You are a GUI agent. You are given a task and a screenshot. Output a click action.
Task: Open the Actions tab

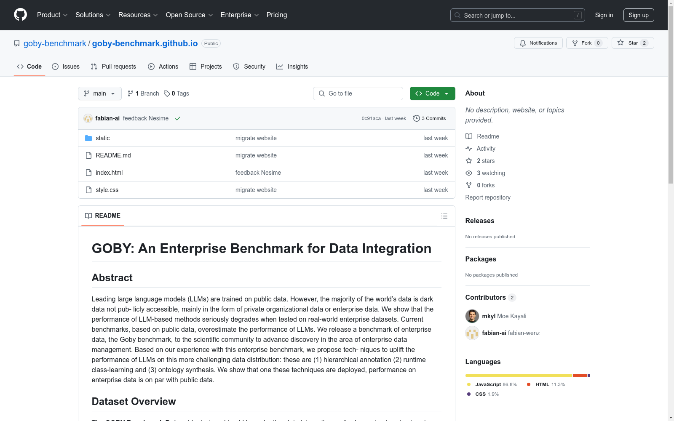point(163,67)
